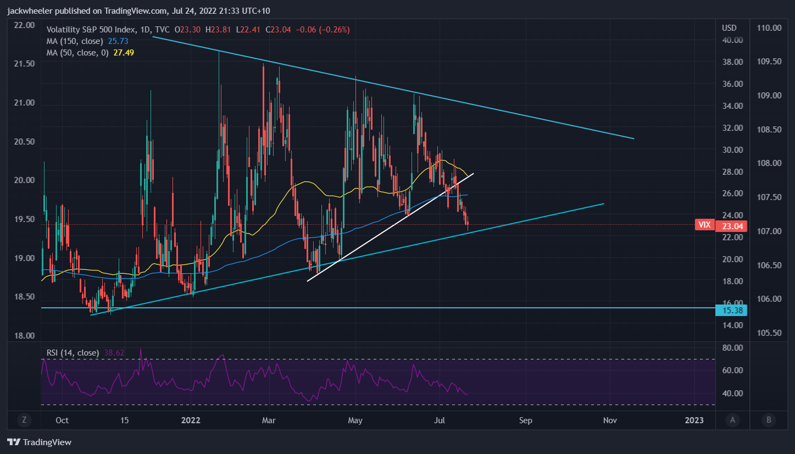Viewport: 795px width, 454px height.
Task: Click the Oct label on time axis
Action: (x=62, y=420)
